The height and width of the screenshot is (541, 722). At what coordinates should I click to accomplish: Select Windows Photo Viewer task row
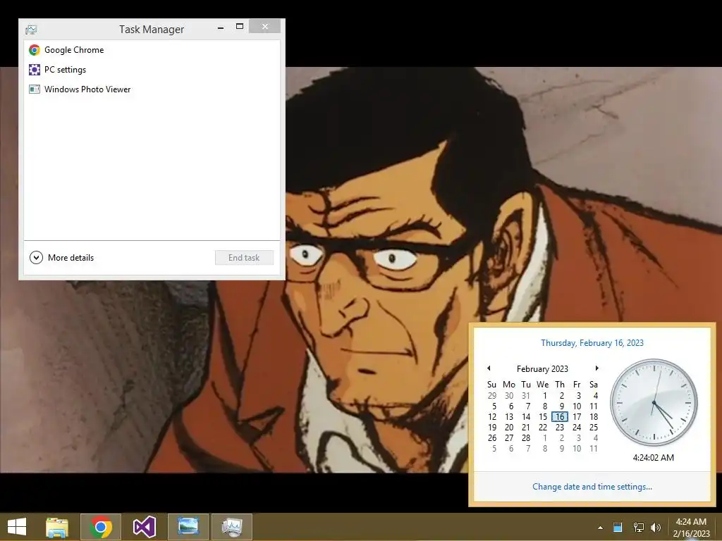click(152, 89)
